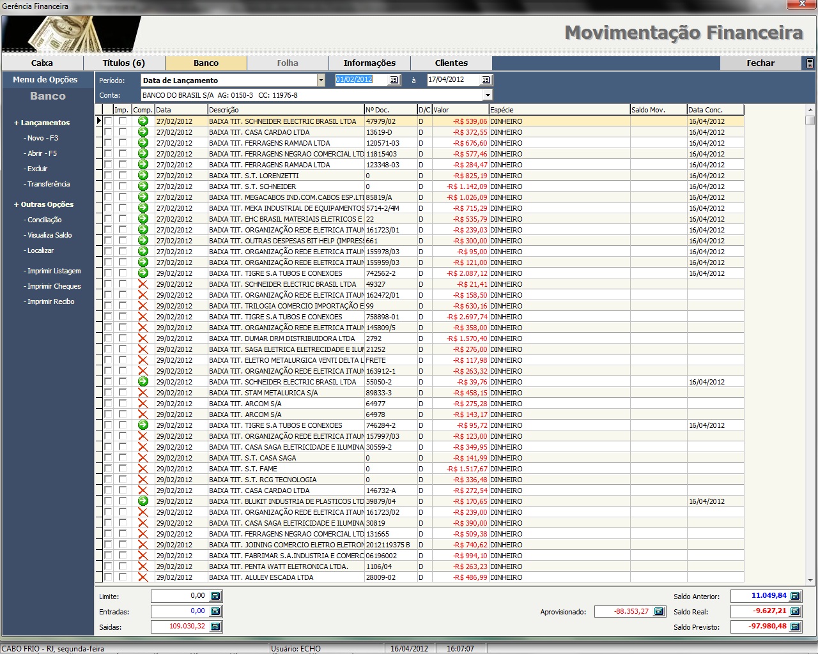Screen dimensions: 818x654
Task: Click the Fechar button
Action: [x=760, y=63]
